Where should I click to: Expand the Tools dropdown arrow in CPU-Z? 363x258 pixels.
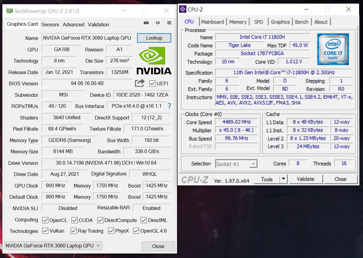283,179
